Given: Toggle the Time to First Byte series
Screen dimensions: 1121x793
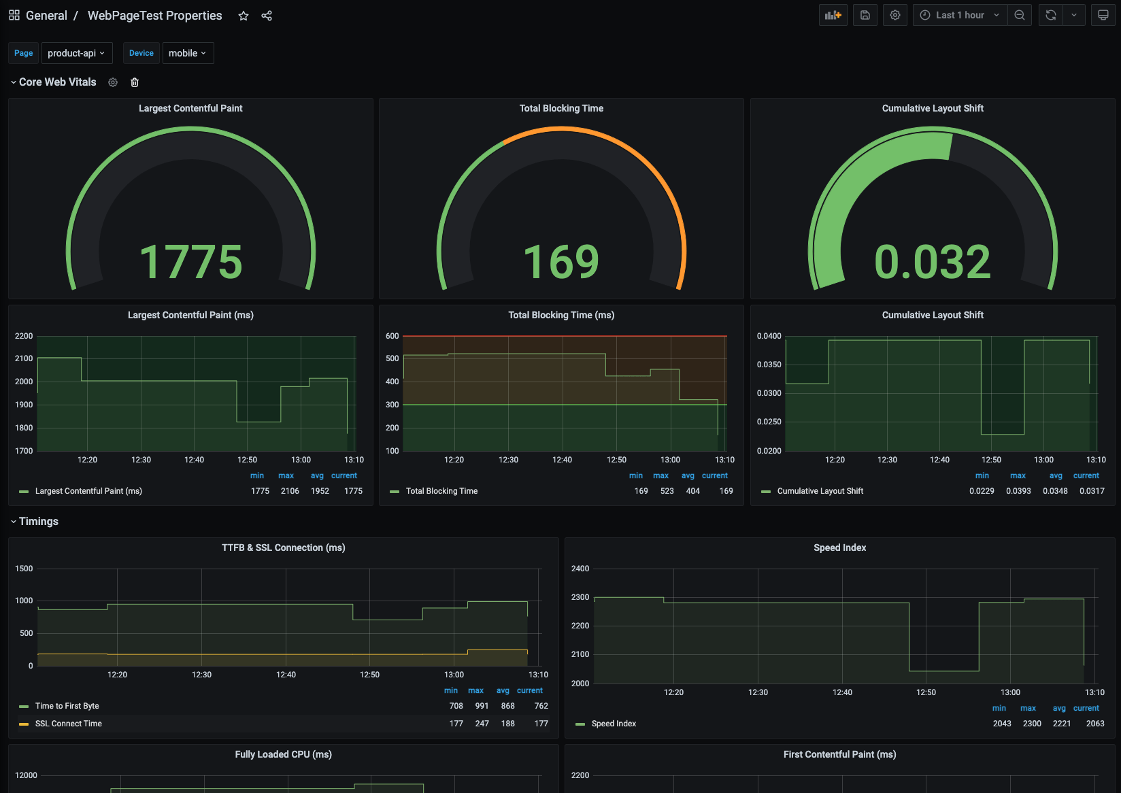Looking at the screenshot, I should [x=67, y=706].
